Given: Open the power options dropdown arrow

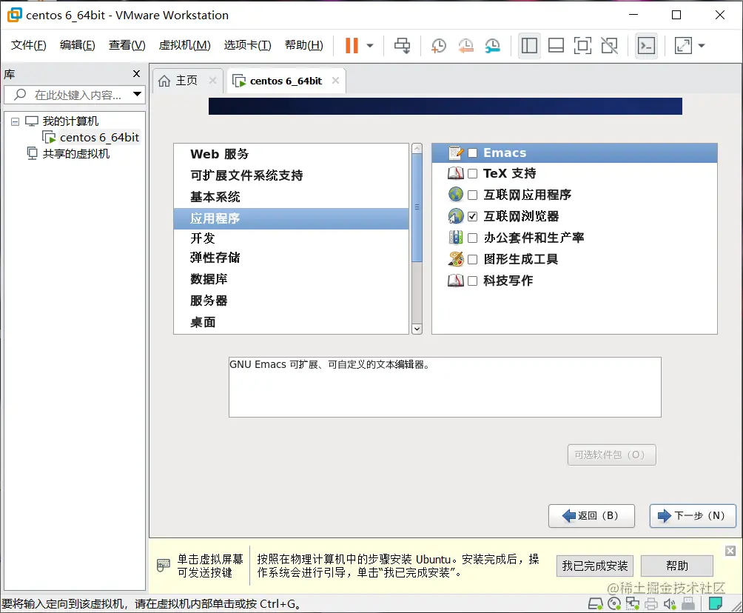Looking at the screenshot, I should [370, 46].
